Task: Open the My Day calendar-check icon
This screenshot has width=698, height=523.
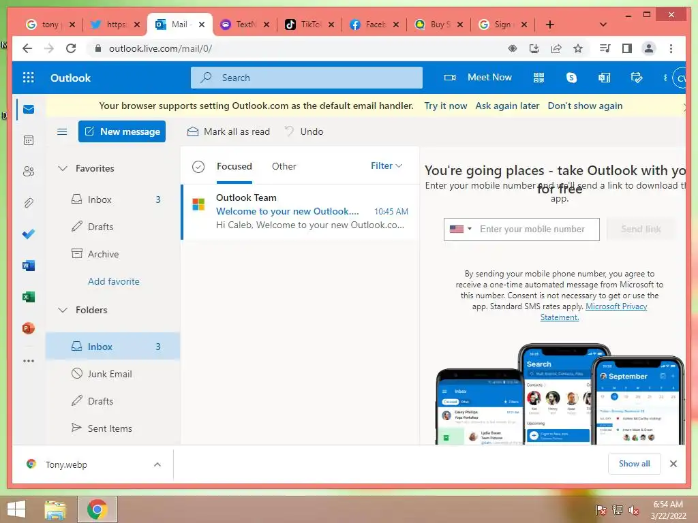Action: [637, 78]
